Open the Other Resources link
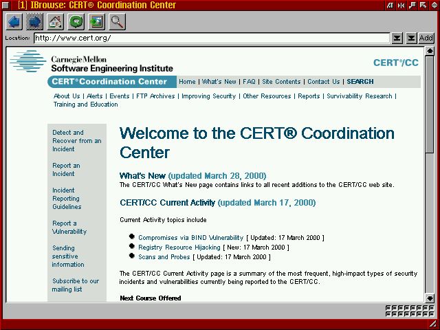 pyautogui.click(x=267, y=96)
